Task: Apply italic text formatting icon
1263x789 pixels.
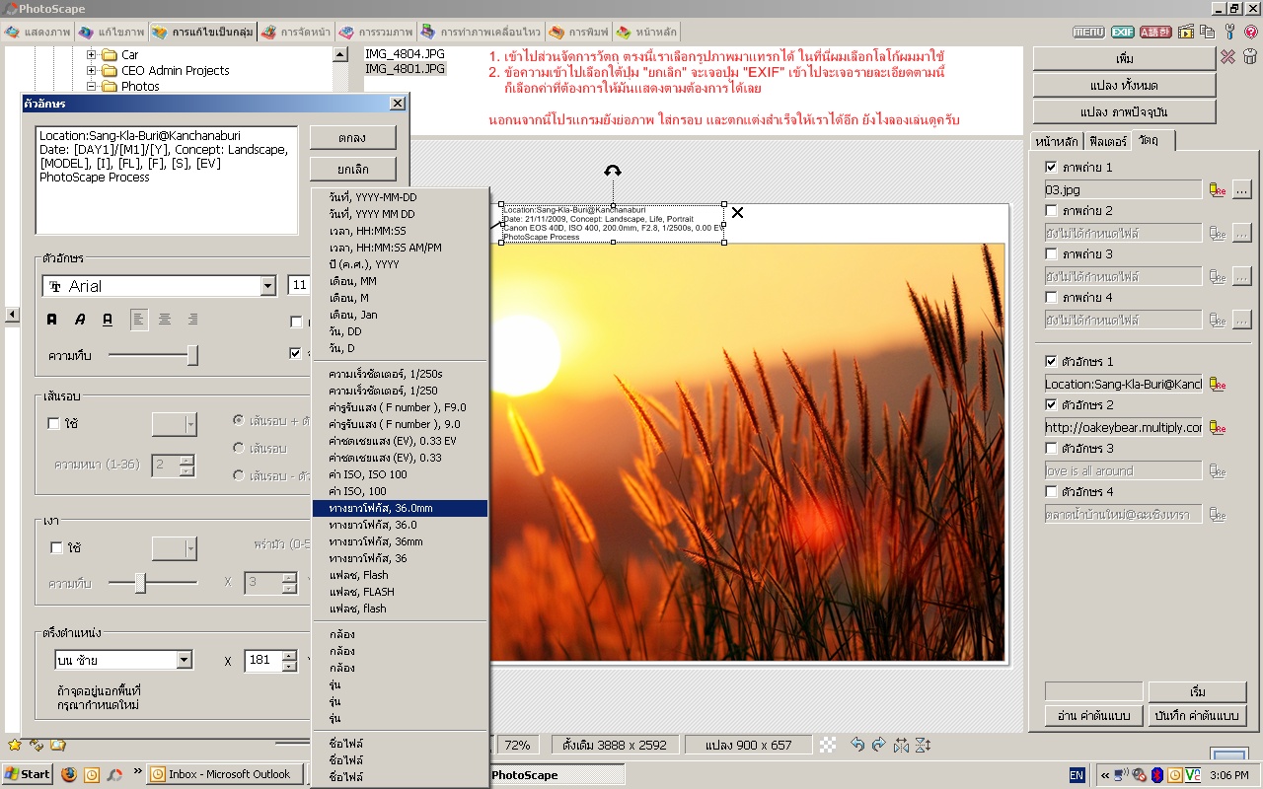Action: tap(80, 320)
